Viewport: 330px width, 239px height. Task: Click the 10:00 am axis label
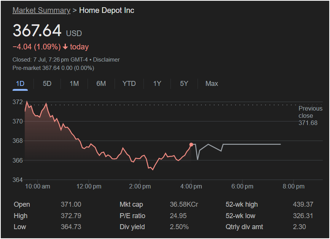click(x=38, y=186)
